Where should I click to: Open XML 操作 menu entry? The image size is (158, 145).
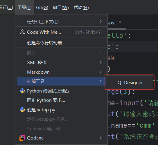point(61,62)
